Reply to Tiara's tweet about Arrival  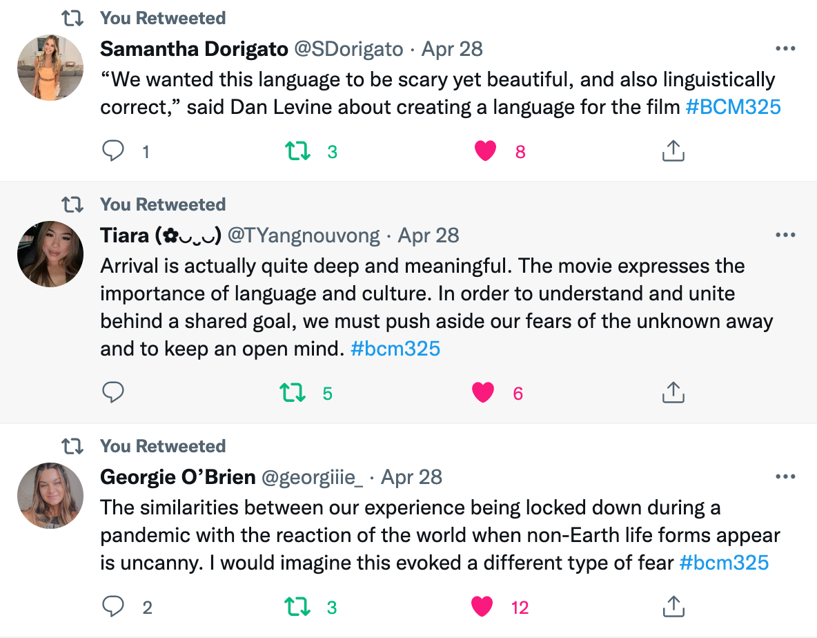coord(112,392)
